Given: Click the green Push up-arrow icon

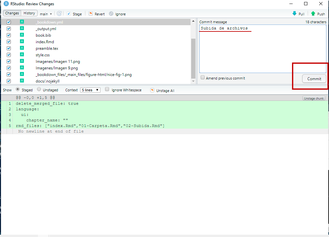Looking at the screenshot, I should pos(313,14).
